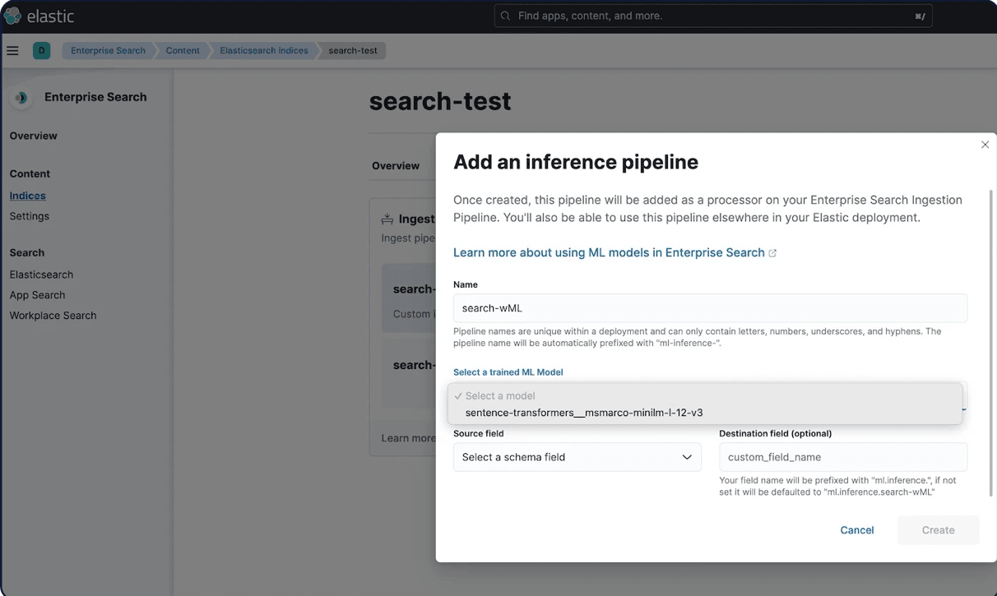Image resolution: width=997 pixels, height=596 pixels.
Task: Click the Create button
Action: tap(938, 529)
